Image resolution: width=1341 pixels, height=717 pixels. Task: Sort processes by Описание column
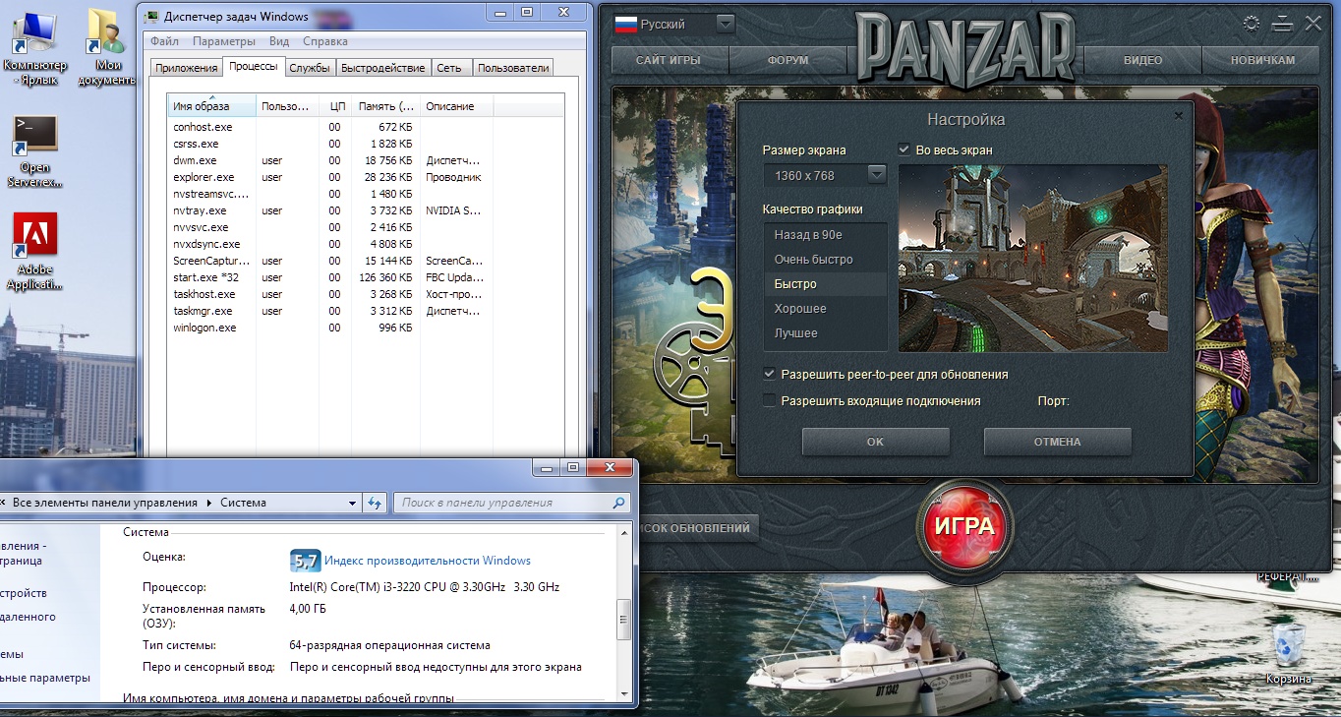tap(456, 105)
